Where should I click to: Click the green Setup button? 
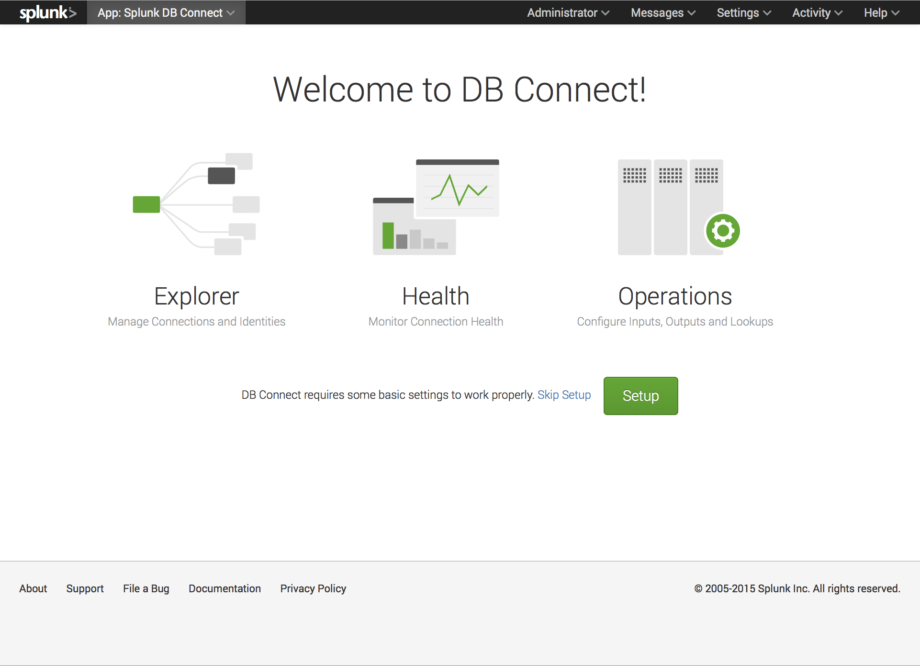(x=640, y=395)
